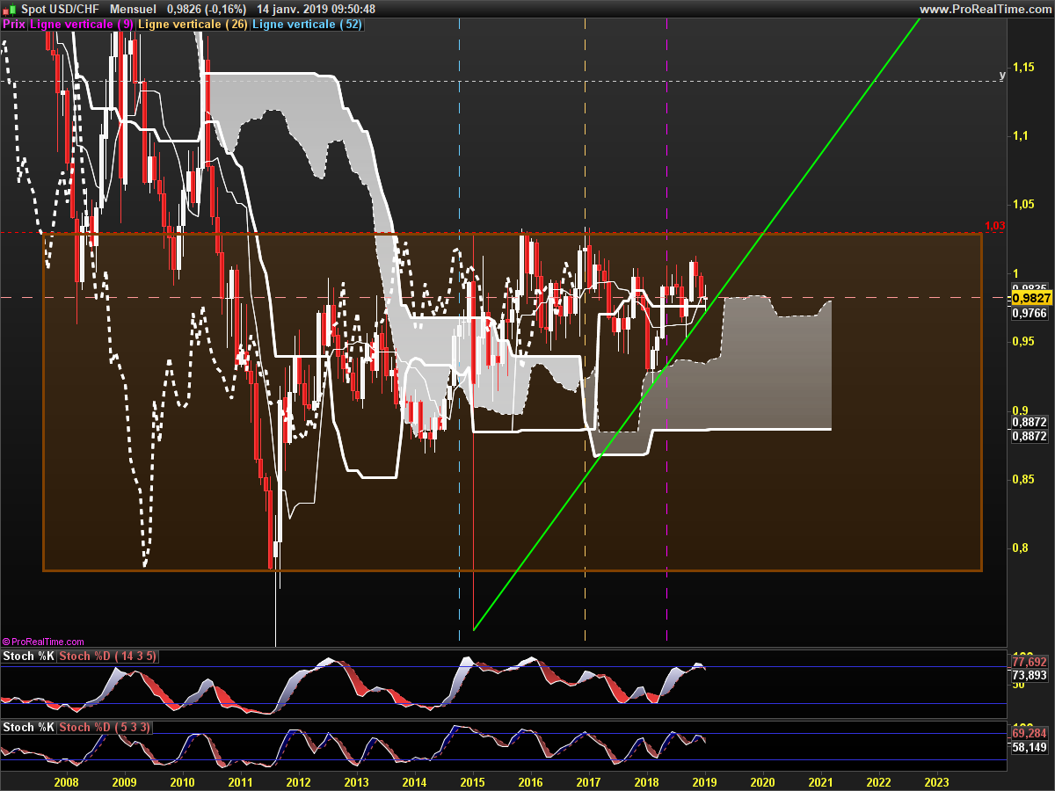Select the green rising trendline
1055x791 pixels.
[x=696, y=323]
